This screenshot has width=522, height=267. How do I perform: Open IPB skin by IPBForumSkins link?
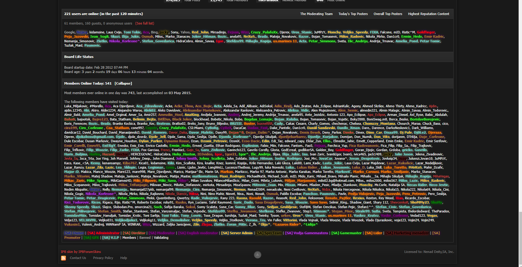point(81,252)
